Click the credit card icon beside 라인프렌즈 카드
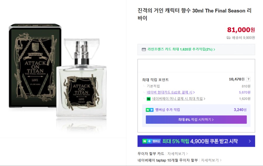This screenshot has width=263, height=166. (144, 49)
